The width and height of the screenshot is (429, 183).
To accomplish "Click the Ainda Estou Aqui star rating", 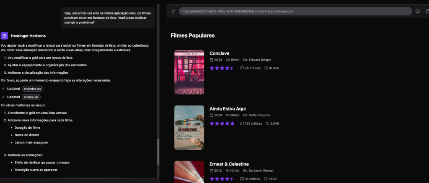I will [222, 123].
